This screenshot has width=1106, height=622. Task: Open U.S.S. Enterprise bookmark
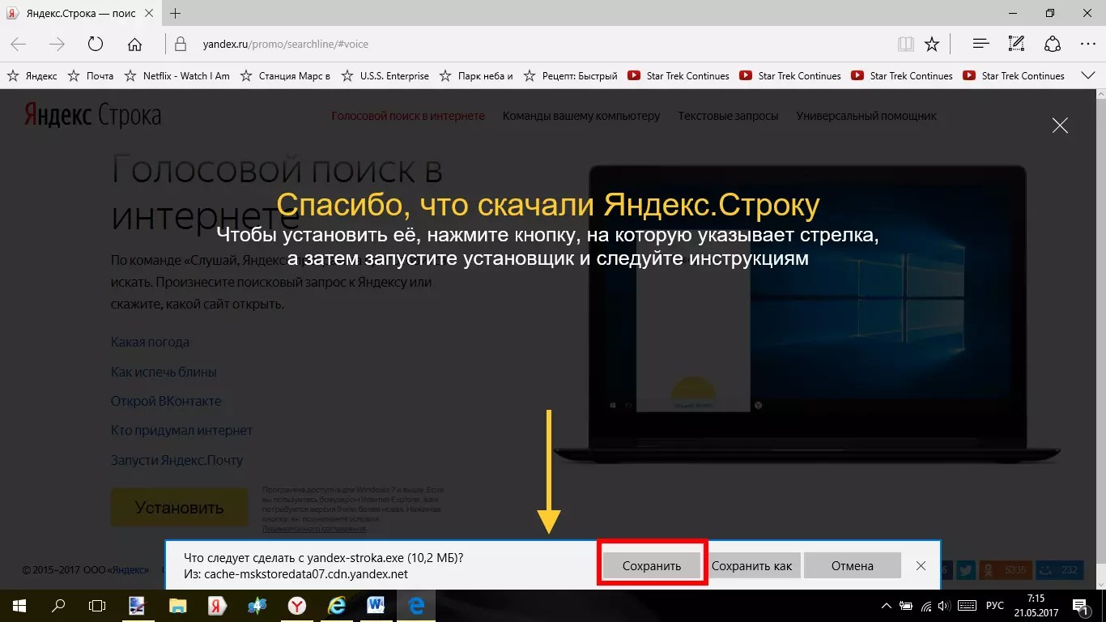[x=385, y=75]
